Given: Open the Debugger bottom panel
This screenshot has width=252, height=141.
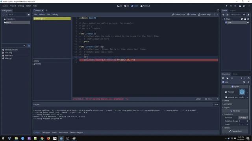Looking at the screenshot, I should [46, 132].
